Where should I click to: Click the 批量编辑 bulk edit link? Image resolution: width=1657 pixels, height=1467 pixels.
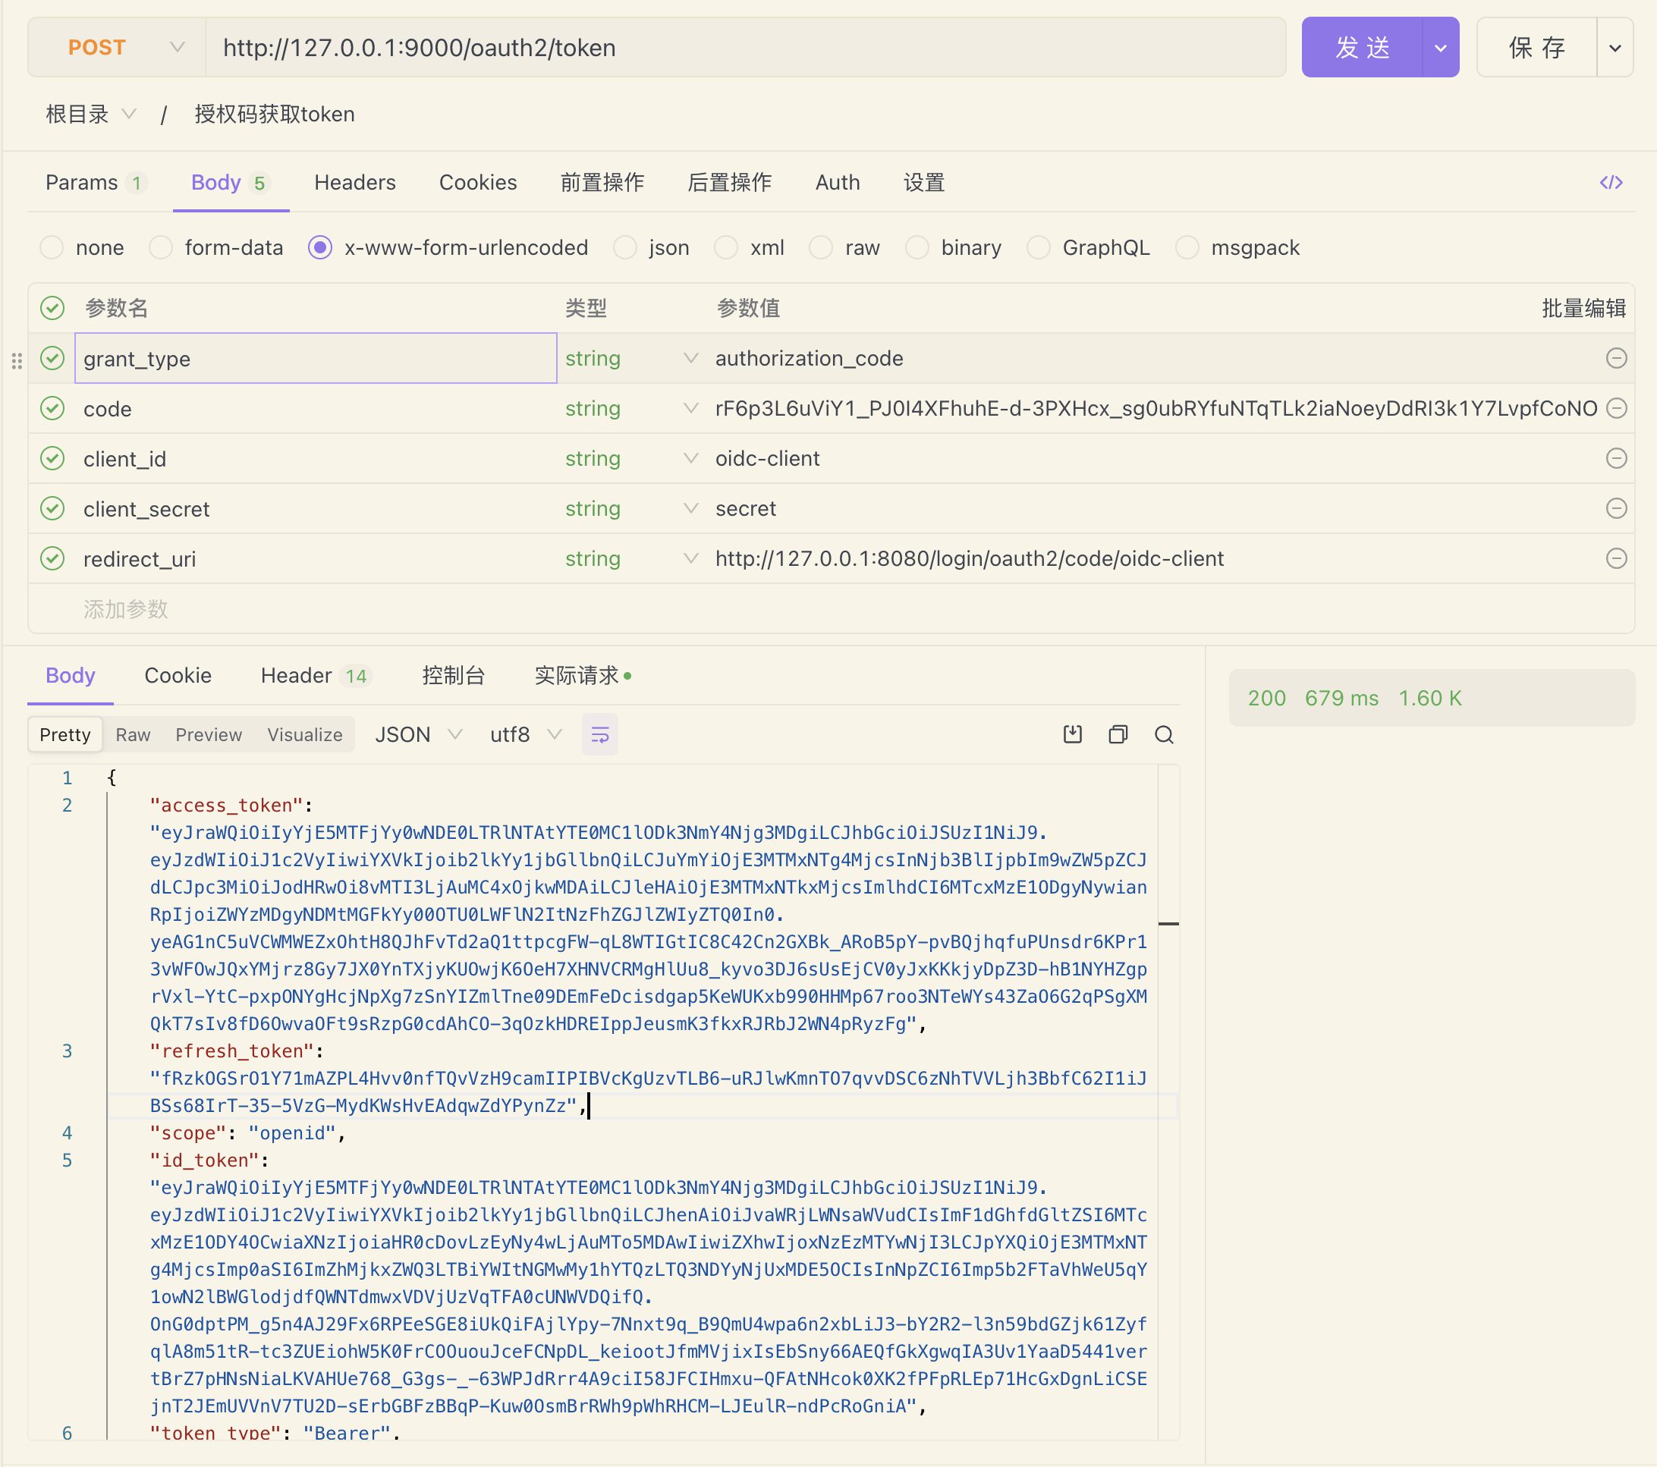tap(1583, 308)
